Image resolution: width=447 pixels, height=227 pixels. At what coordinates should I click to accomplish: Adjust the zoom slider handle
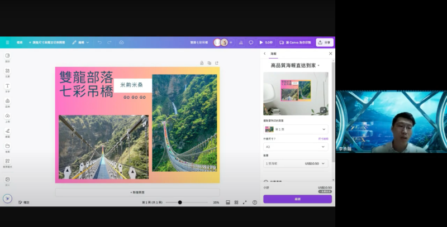tap(180, 202)
